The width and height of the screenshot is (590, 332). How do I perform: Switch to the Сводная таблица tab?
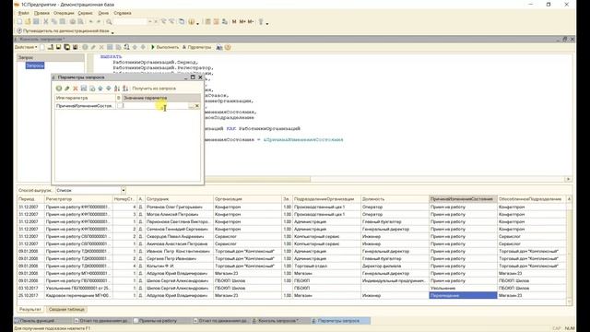[66, 310]
